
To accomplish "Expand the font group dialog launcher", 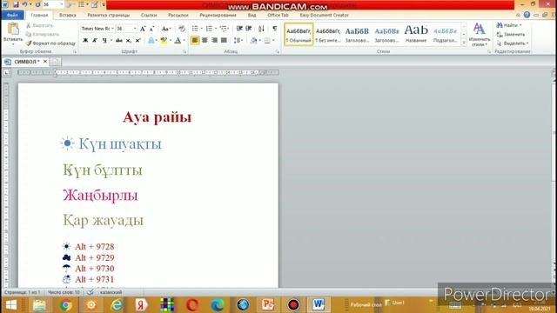I will point(185,52).
